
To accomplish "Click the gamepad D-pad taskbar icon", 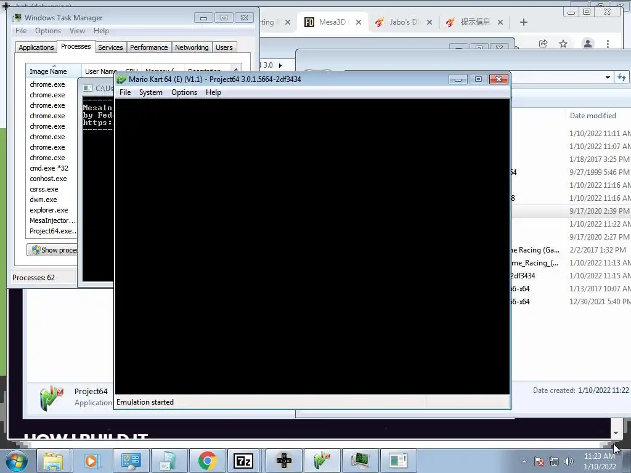I will pyautogui.click(x=284, y=461).
